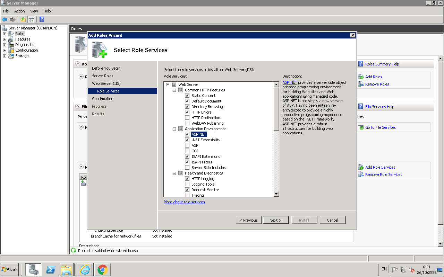
Task: Click the Next button in the wizard
Action: 276,220
